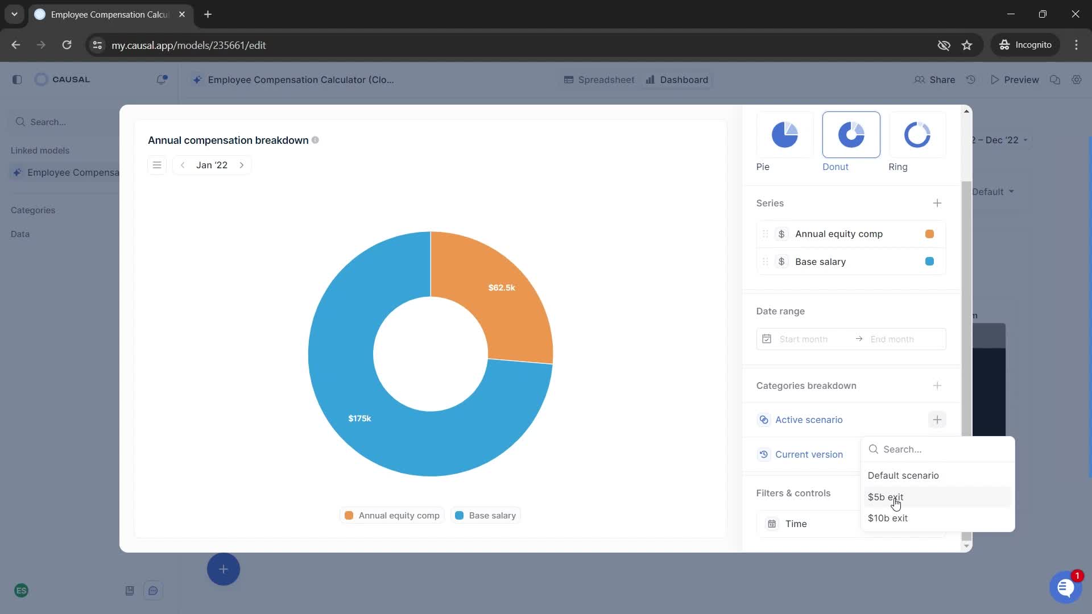Screen dimensions: 1092x614
Task: Toggle the Active scenario switch
Action: click(x=764, y=419)
